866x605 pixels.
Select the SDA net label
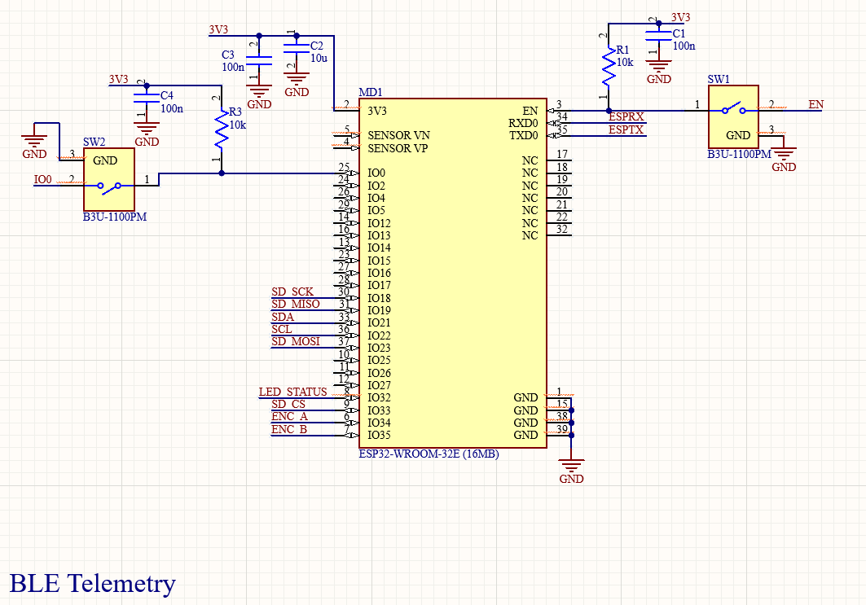point(282,317)
